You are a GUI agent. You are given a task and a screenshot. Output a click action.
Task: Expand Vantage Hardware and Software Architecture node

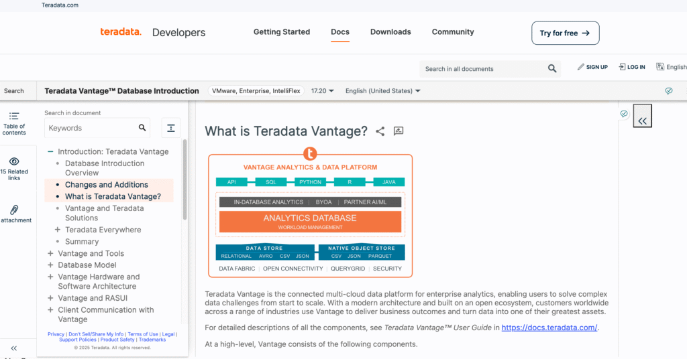click(50, 277)
